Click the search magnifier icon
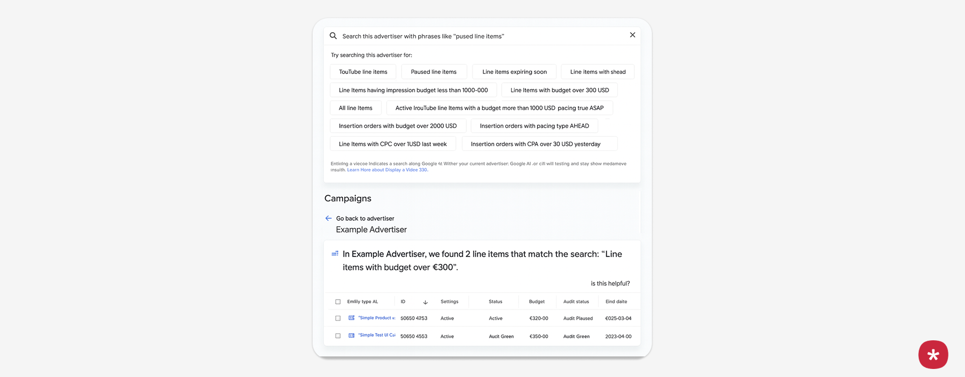Screen dimensions: 965x377 click(333, 36)
